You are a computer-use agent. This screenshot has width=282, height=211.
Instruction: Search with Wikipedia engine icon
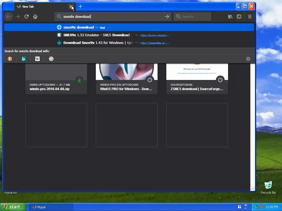[37, 59]
